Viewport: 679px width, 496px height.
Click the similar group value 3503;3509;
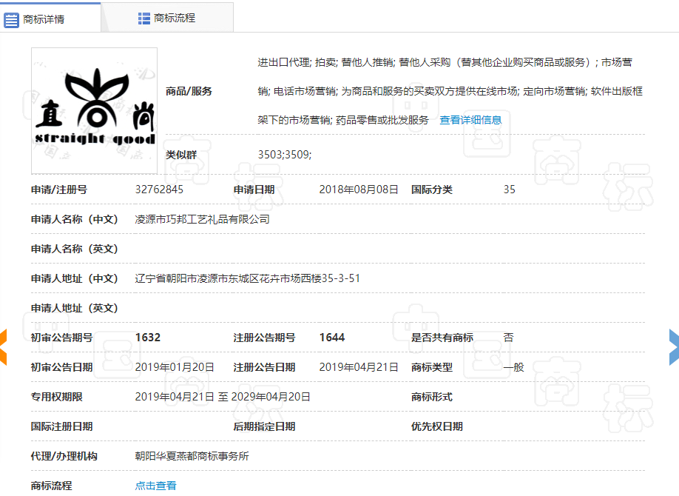coord(285,155)
